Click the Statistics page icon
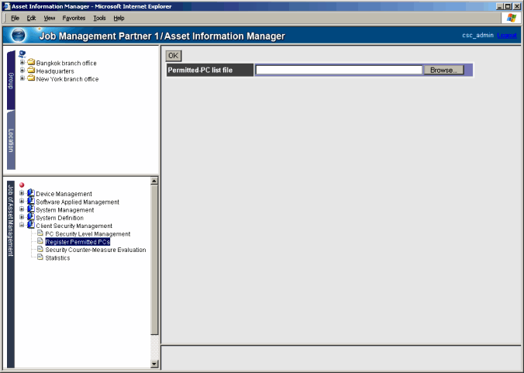The width and height of the screenshot is (524, 373). coord(40,257)
